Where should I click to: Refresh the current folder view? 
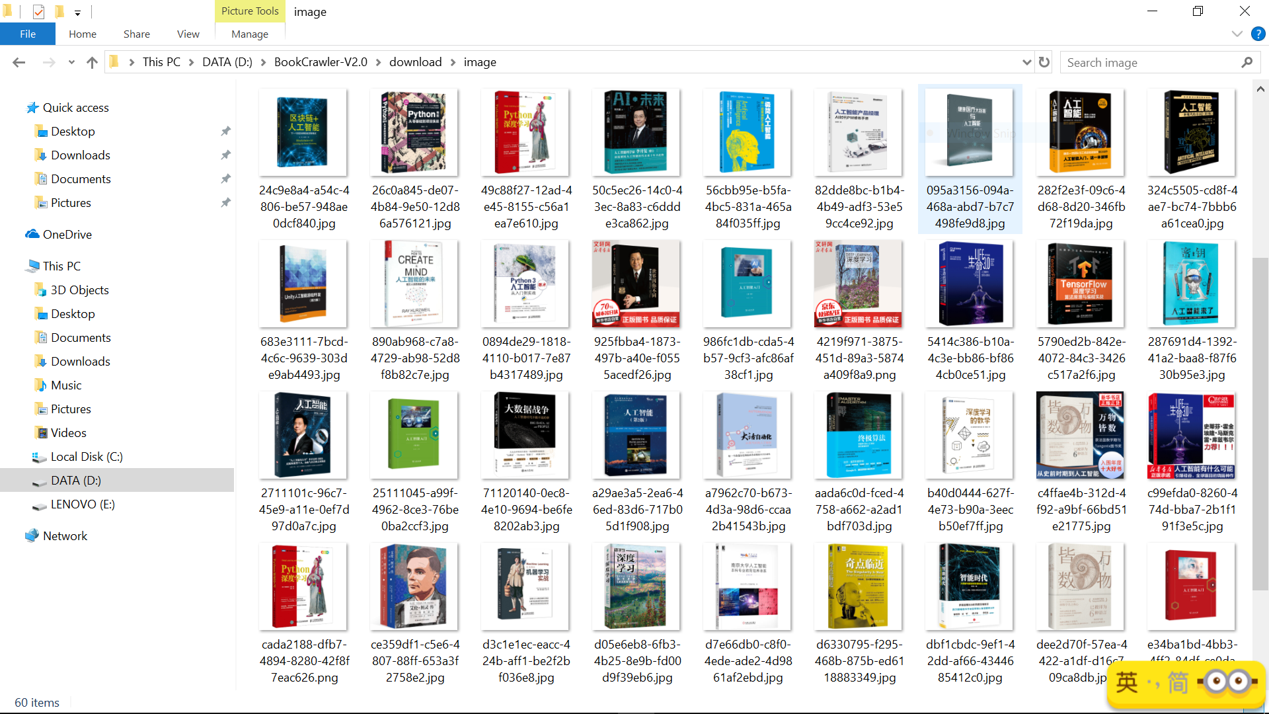[1044, 62]
